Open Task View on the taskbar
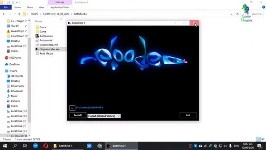 25,146
